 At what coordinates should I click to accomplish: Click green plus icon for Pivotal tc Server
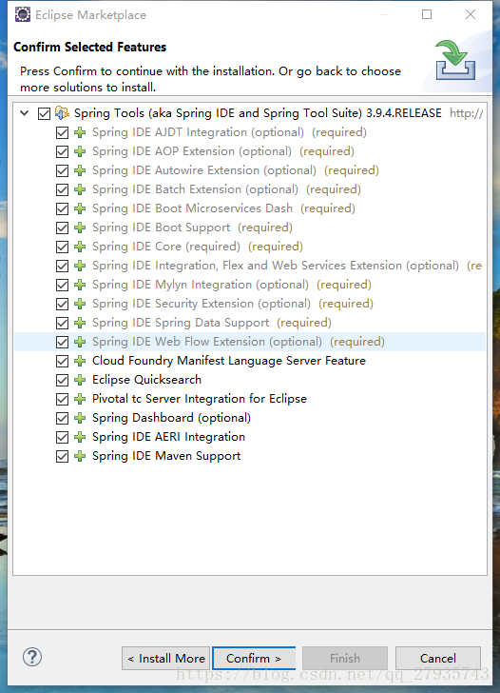point(80,399)
